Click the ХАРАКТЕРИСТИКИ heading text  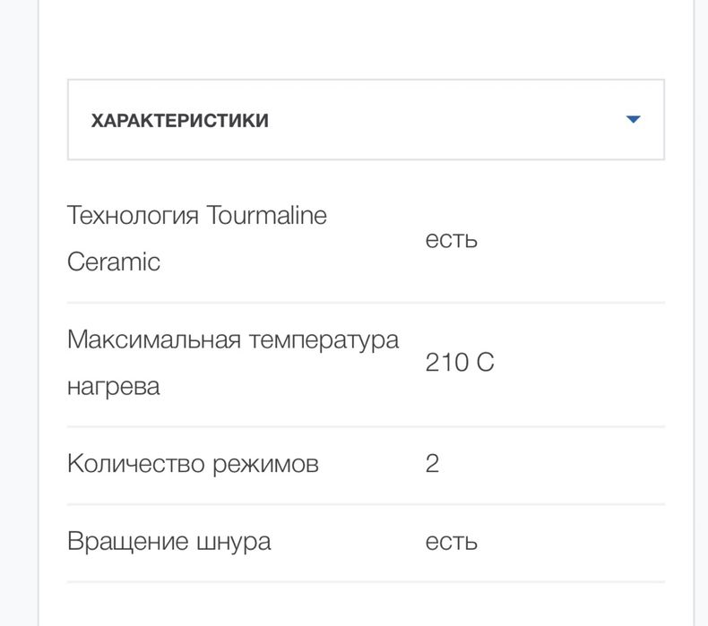pyautogui.click(x=179, y=121)
